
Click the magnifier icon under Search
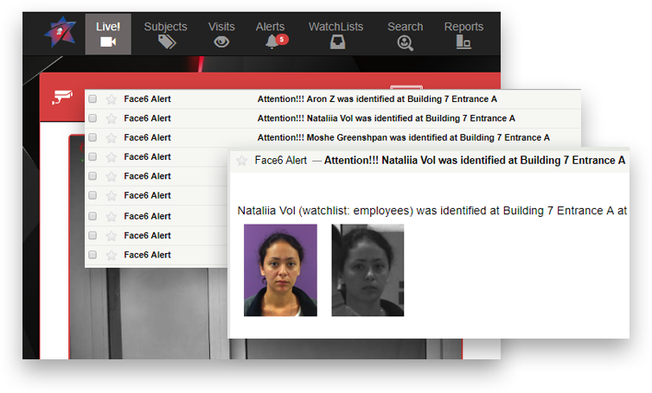(x=405, y=43)
